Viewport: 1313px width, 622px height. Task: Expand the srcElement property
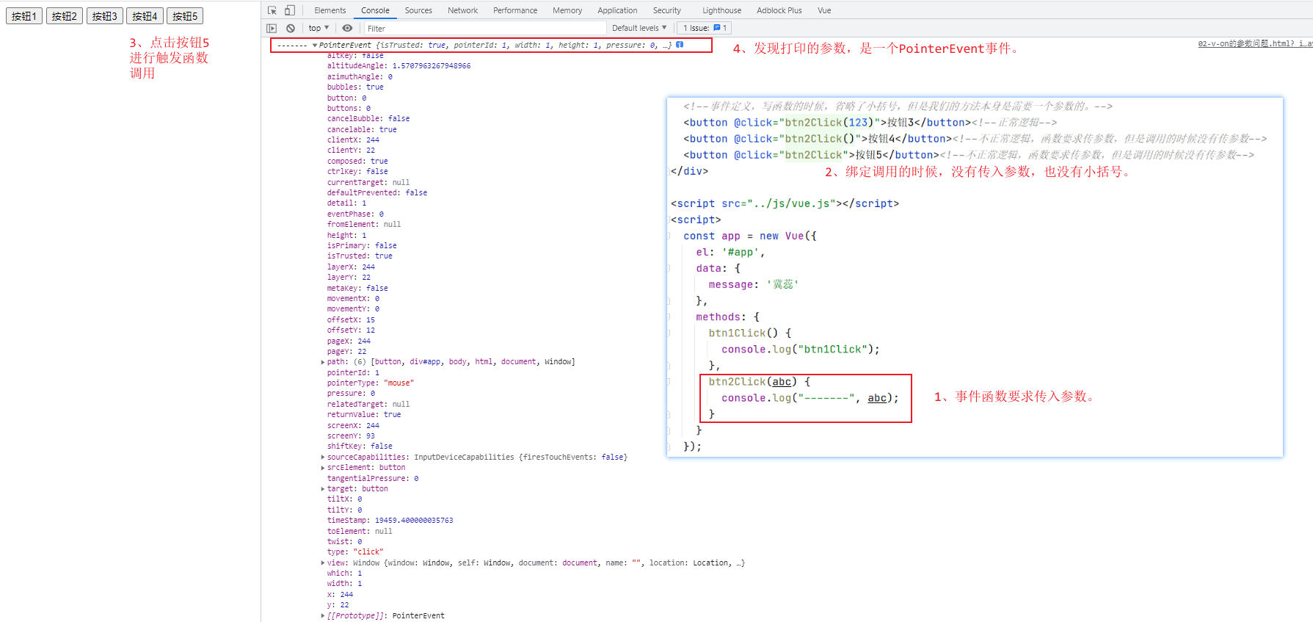pyautogui.click(x=323, y=468)
